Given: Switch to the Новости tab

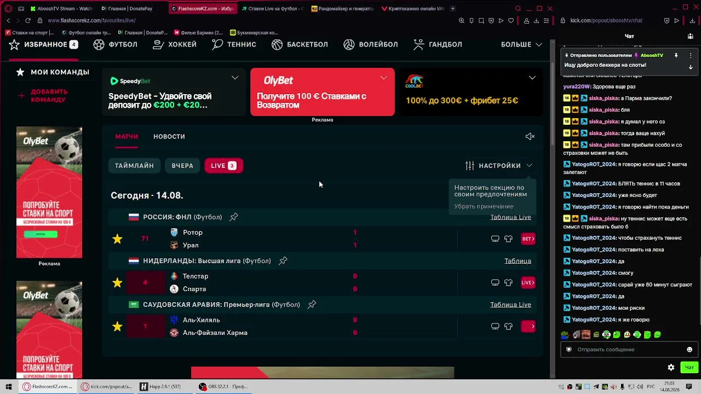Looking at the screenshot, I should coord(169,136).
